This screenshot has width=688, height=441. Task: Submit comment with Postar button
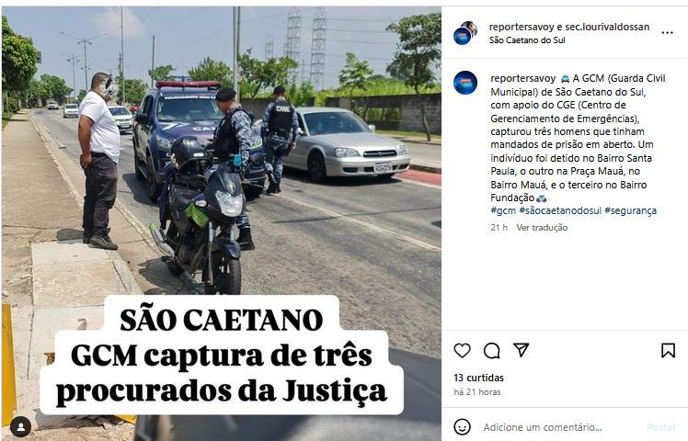coord(661,427)
